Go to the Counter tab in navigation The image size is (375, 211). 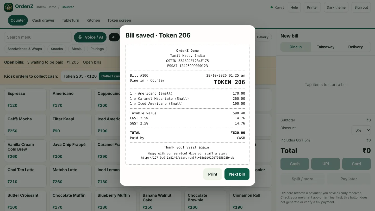(18, 20)
